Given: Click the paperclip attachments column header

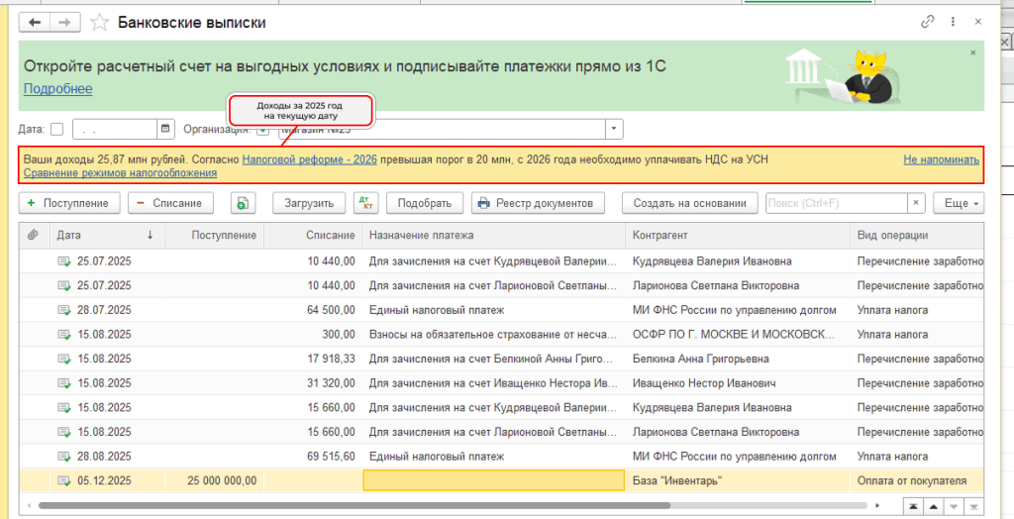Looking at the screenshot, I should pyautogui.click(x=33, y=236).
